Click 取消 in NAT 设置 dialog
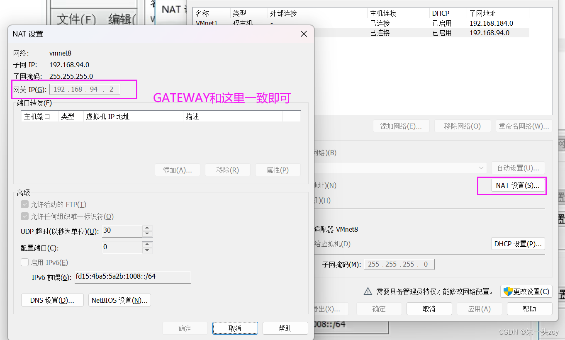Screen dimensions: 565x340 coord(235,328)
